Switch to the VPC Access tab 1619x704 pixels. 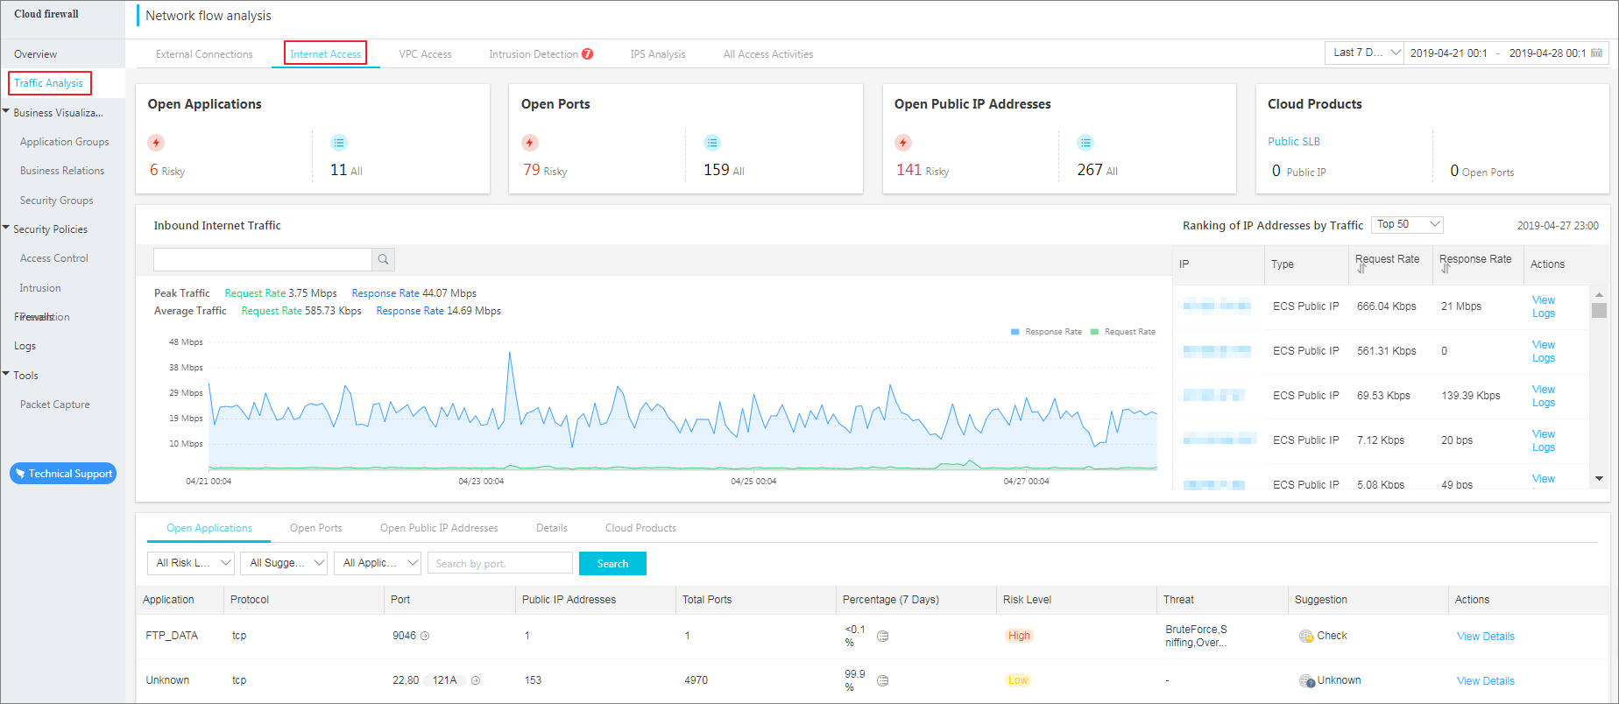tap(425, 54)
